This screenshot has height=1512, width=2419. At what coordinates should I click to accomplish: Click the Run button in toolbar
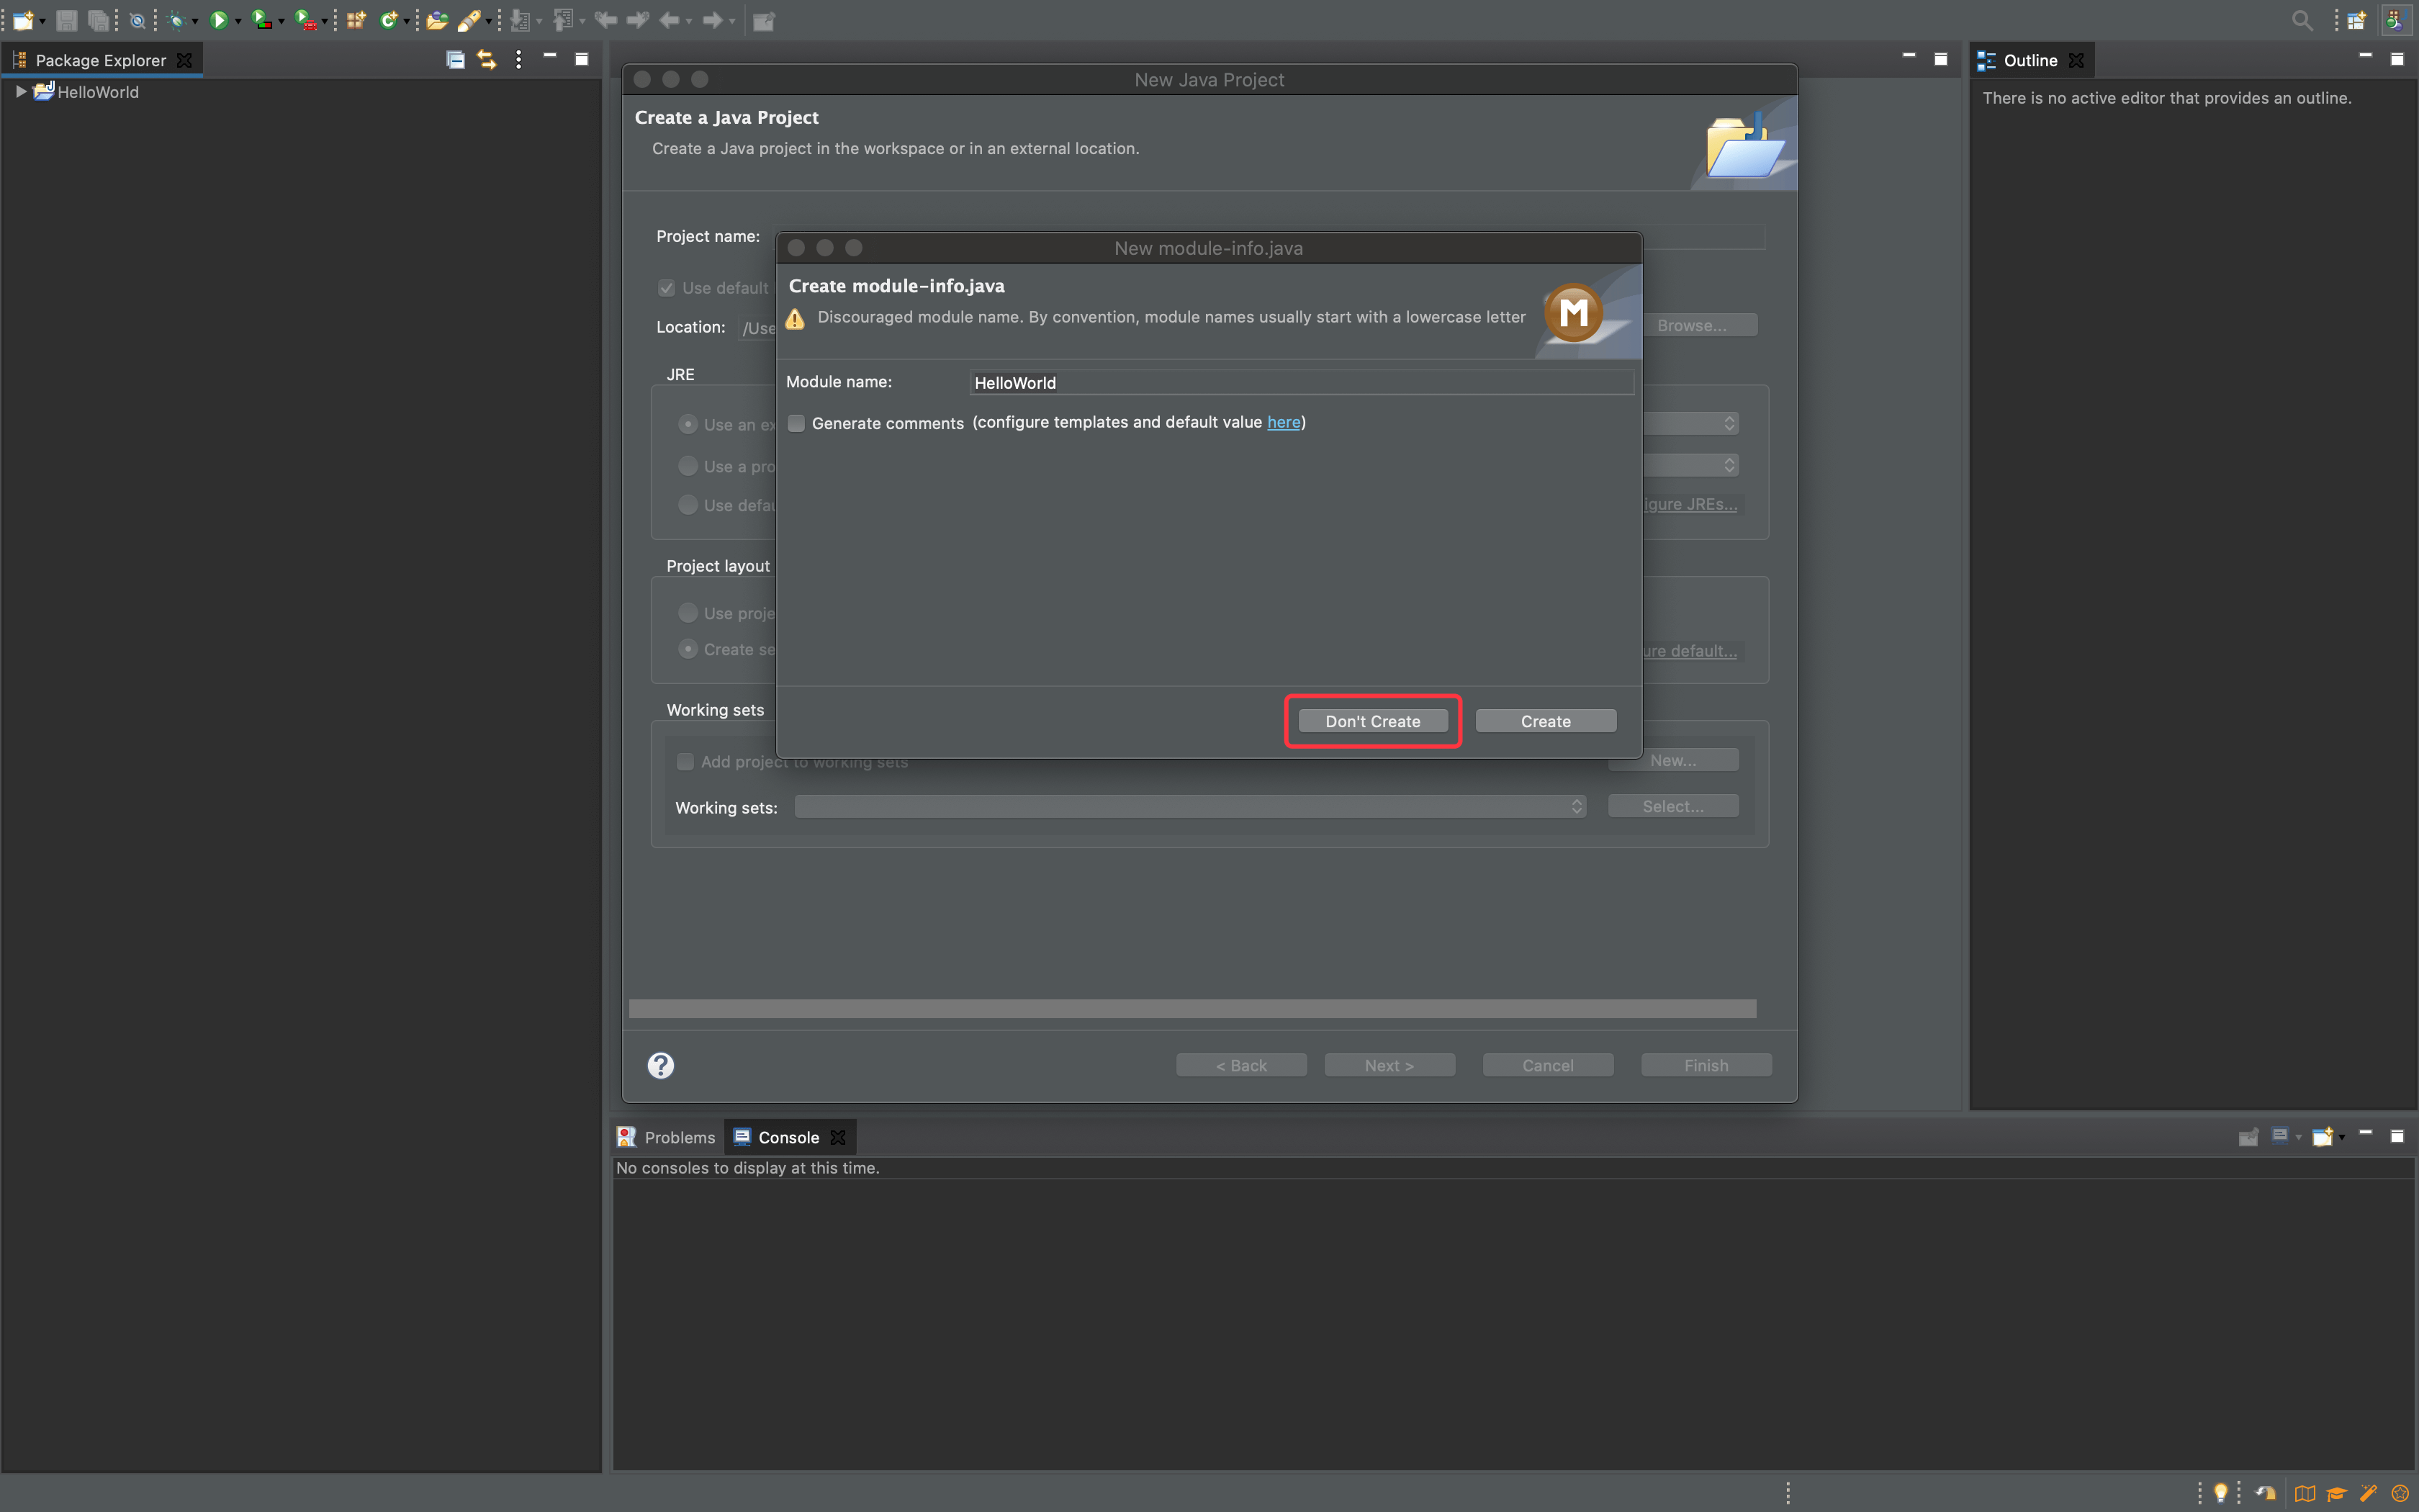point(217,19)
